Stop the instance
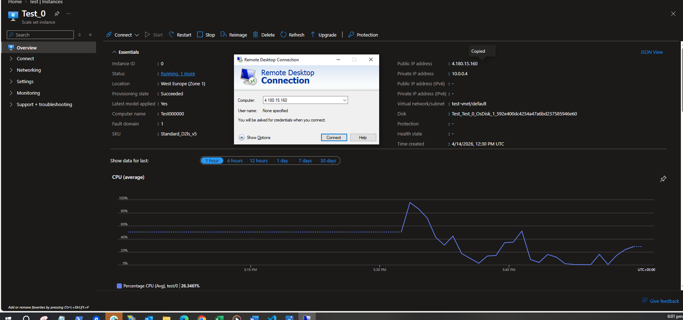The image size is (683, 320). (x=206, y=35)
